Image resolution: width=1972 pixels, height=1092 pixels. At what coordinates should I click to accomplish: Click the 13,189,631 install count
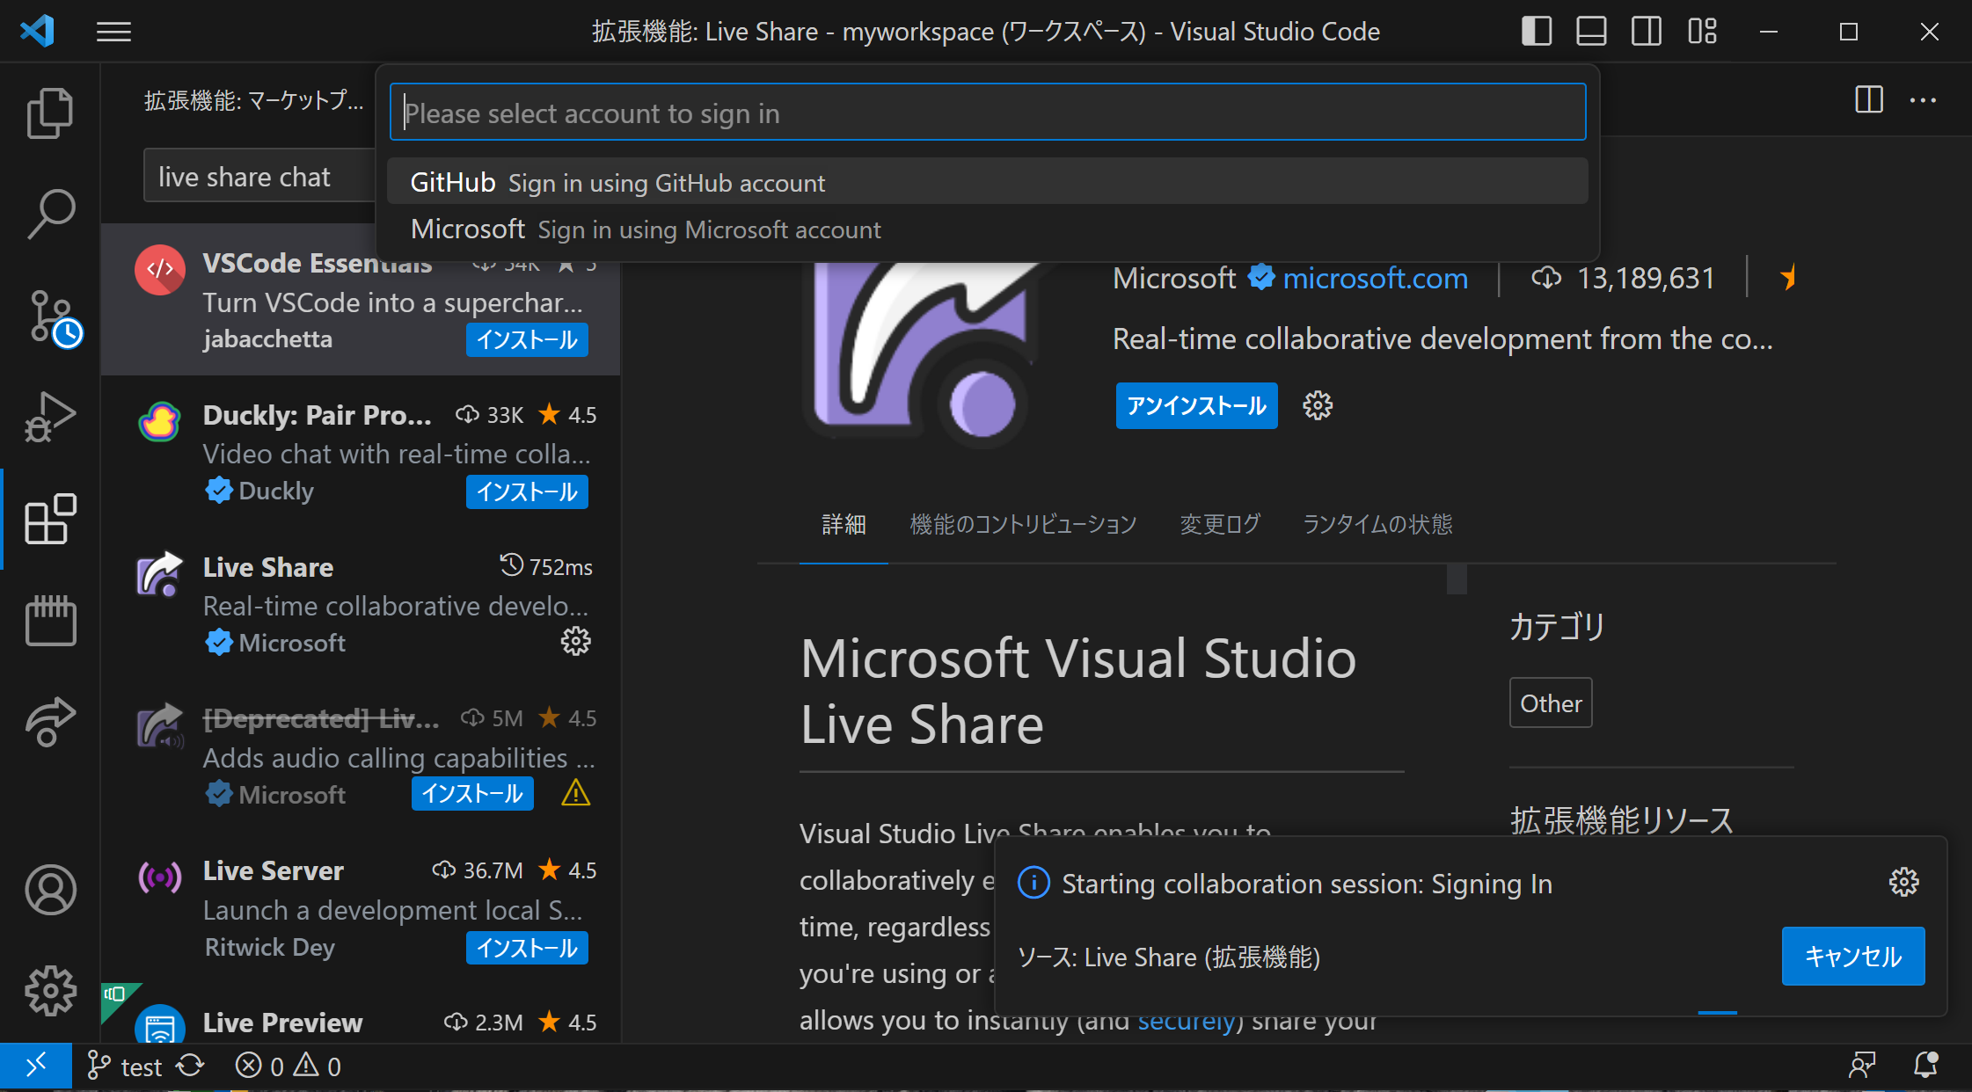click(1623, 279)
